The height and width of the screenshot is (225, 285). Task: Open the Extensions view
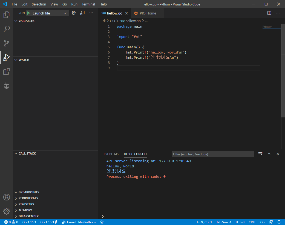(7, 72)
